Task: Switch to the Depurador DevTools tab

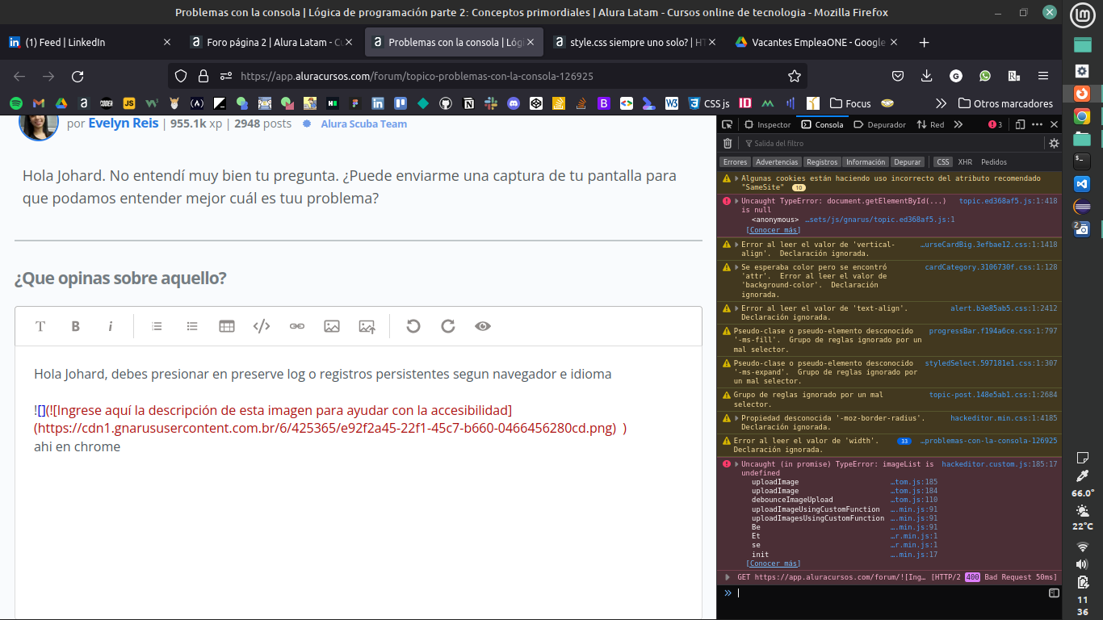Action: click(x=879, y=124)
